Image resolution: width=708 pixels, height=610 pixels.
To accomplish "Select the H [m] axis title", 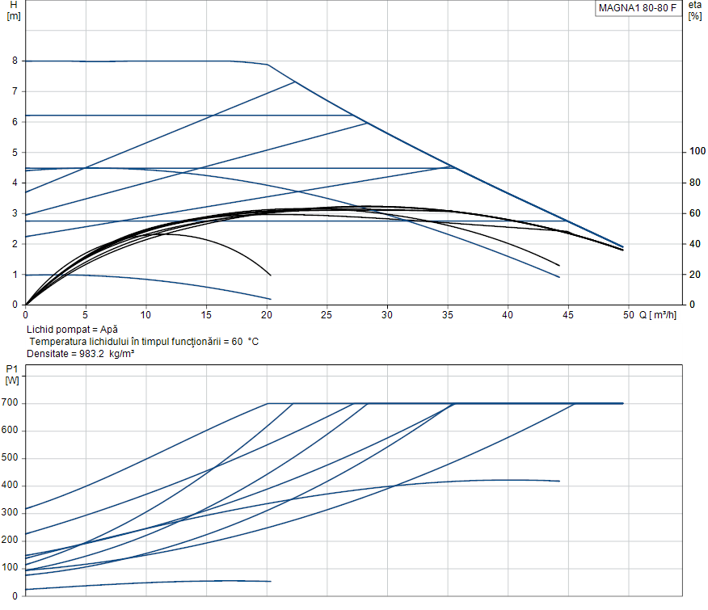I will tap(13, 11).
